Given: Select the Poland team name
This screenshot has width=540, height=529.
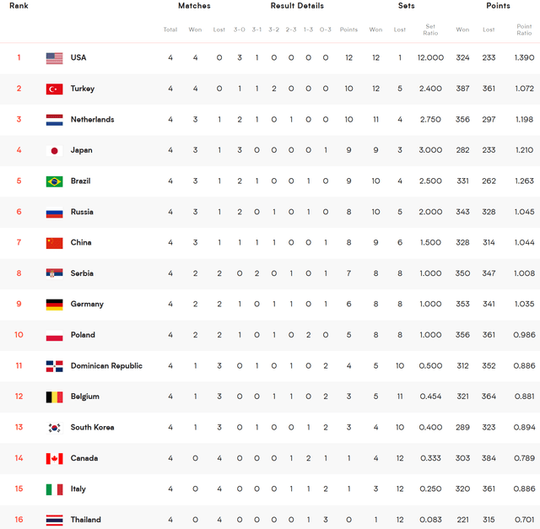Looking at the screenshot, I should click(83, 335).
